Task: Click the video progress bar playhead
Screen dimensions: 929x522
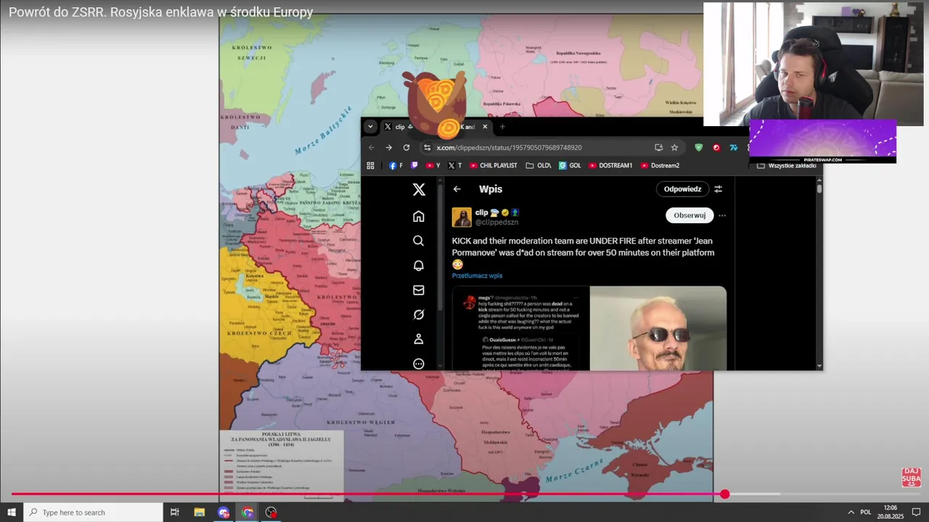Action: 724,494
